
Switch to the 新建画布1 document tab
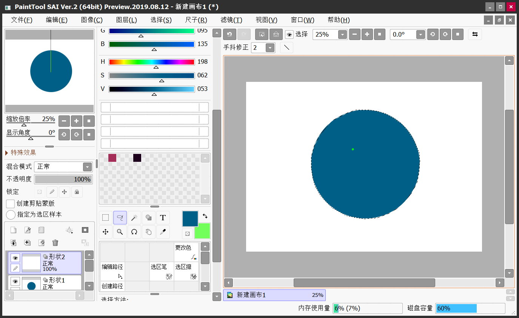pyautogui.click(x=274, y=295)
